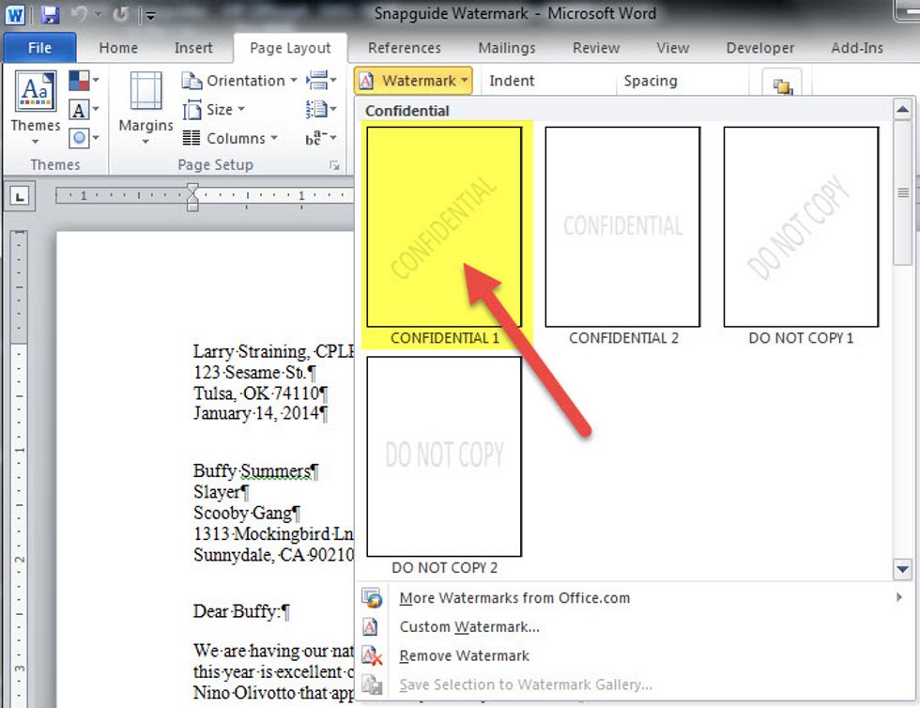
Task: Click the Theme Fonts icon
Action: pos(80,110)
